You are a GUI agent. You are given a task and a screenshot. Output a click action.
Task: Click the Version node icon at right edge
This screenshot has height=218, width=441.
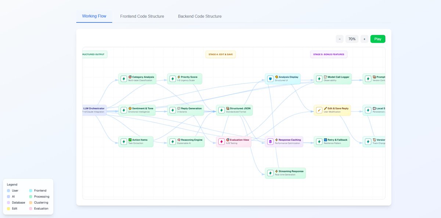pos(368,142)
